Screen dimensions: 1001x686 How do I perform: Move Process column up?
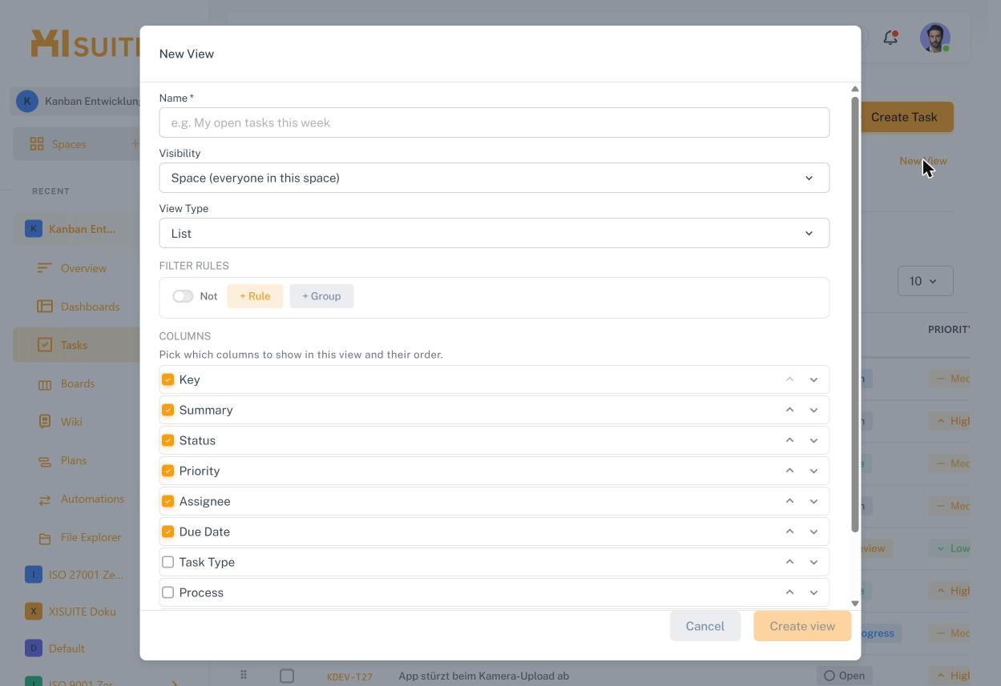[789, 592]
